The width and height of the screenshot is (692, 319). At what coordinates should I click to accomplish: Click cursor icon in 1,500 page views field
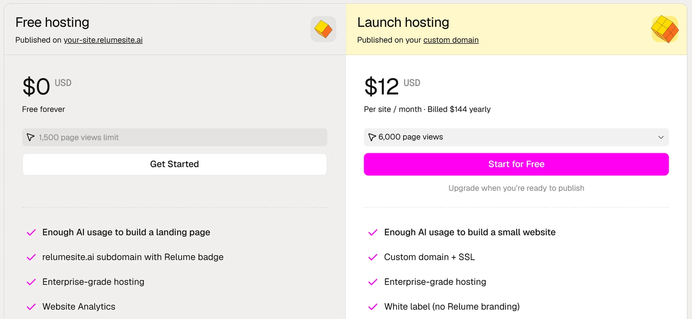point(30,137)
